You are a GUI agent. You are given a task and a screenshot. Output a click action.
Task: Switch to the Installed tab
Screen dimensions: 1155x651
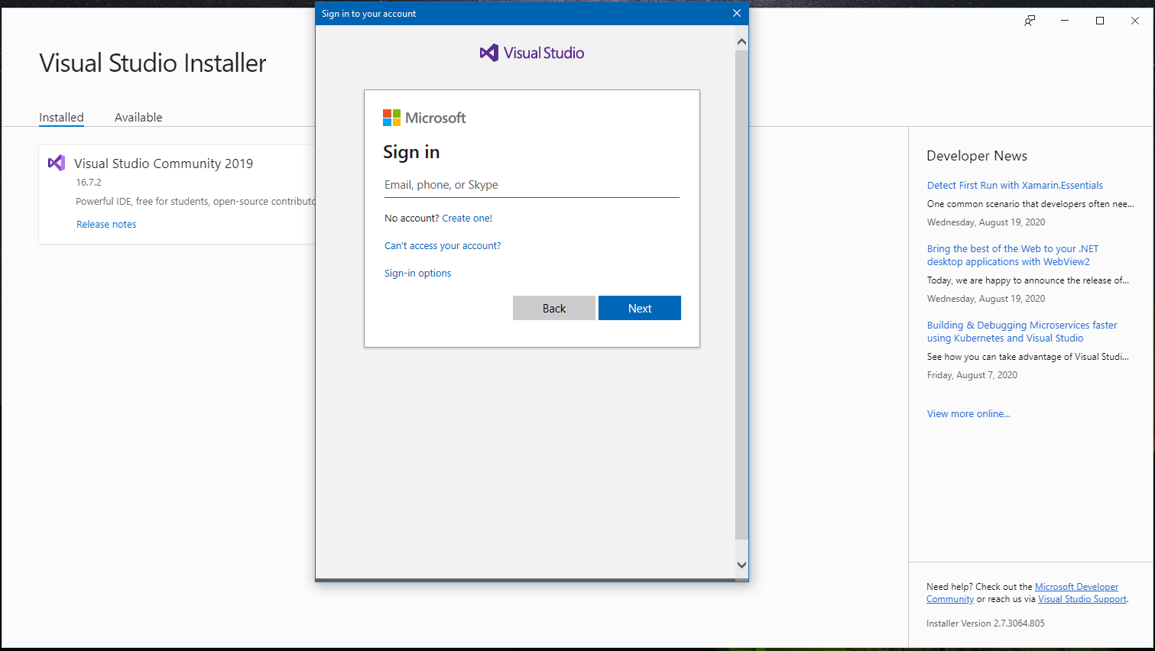(61, 117)
